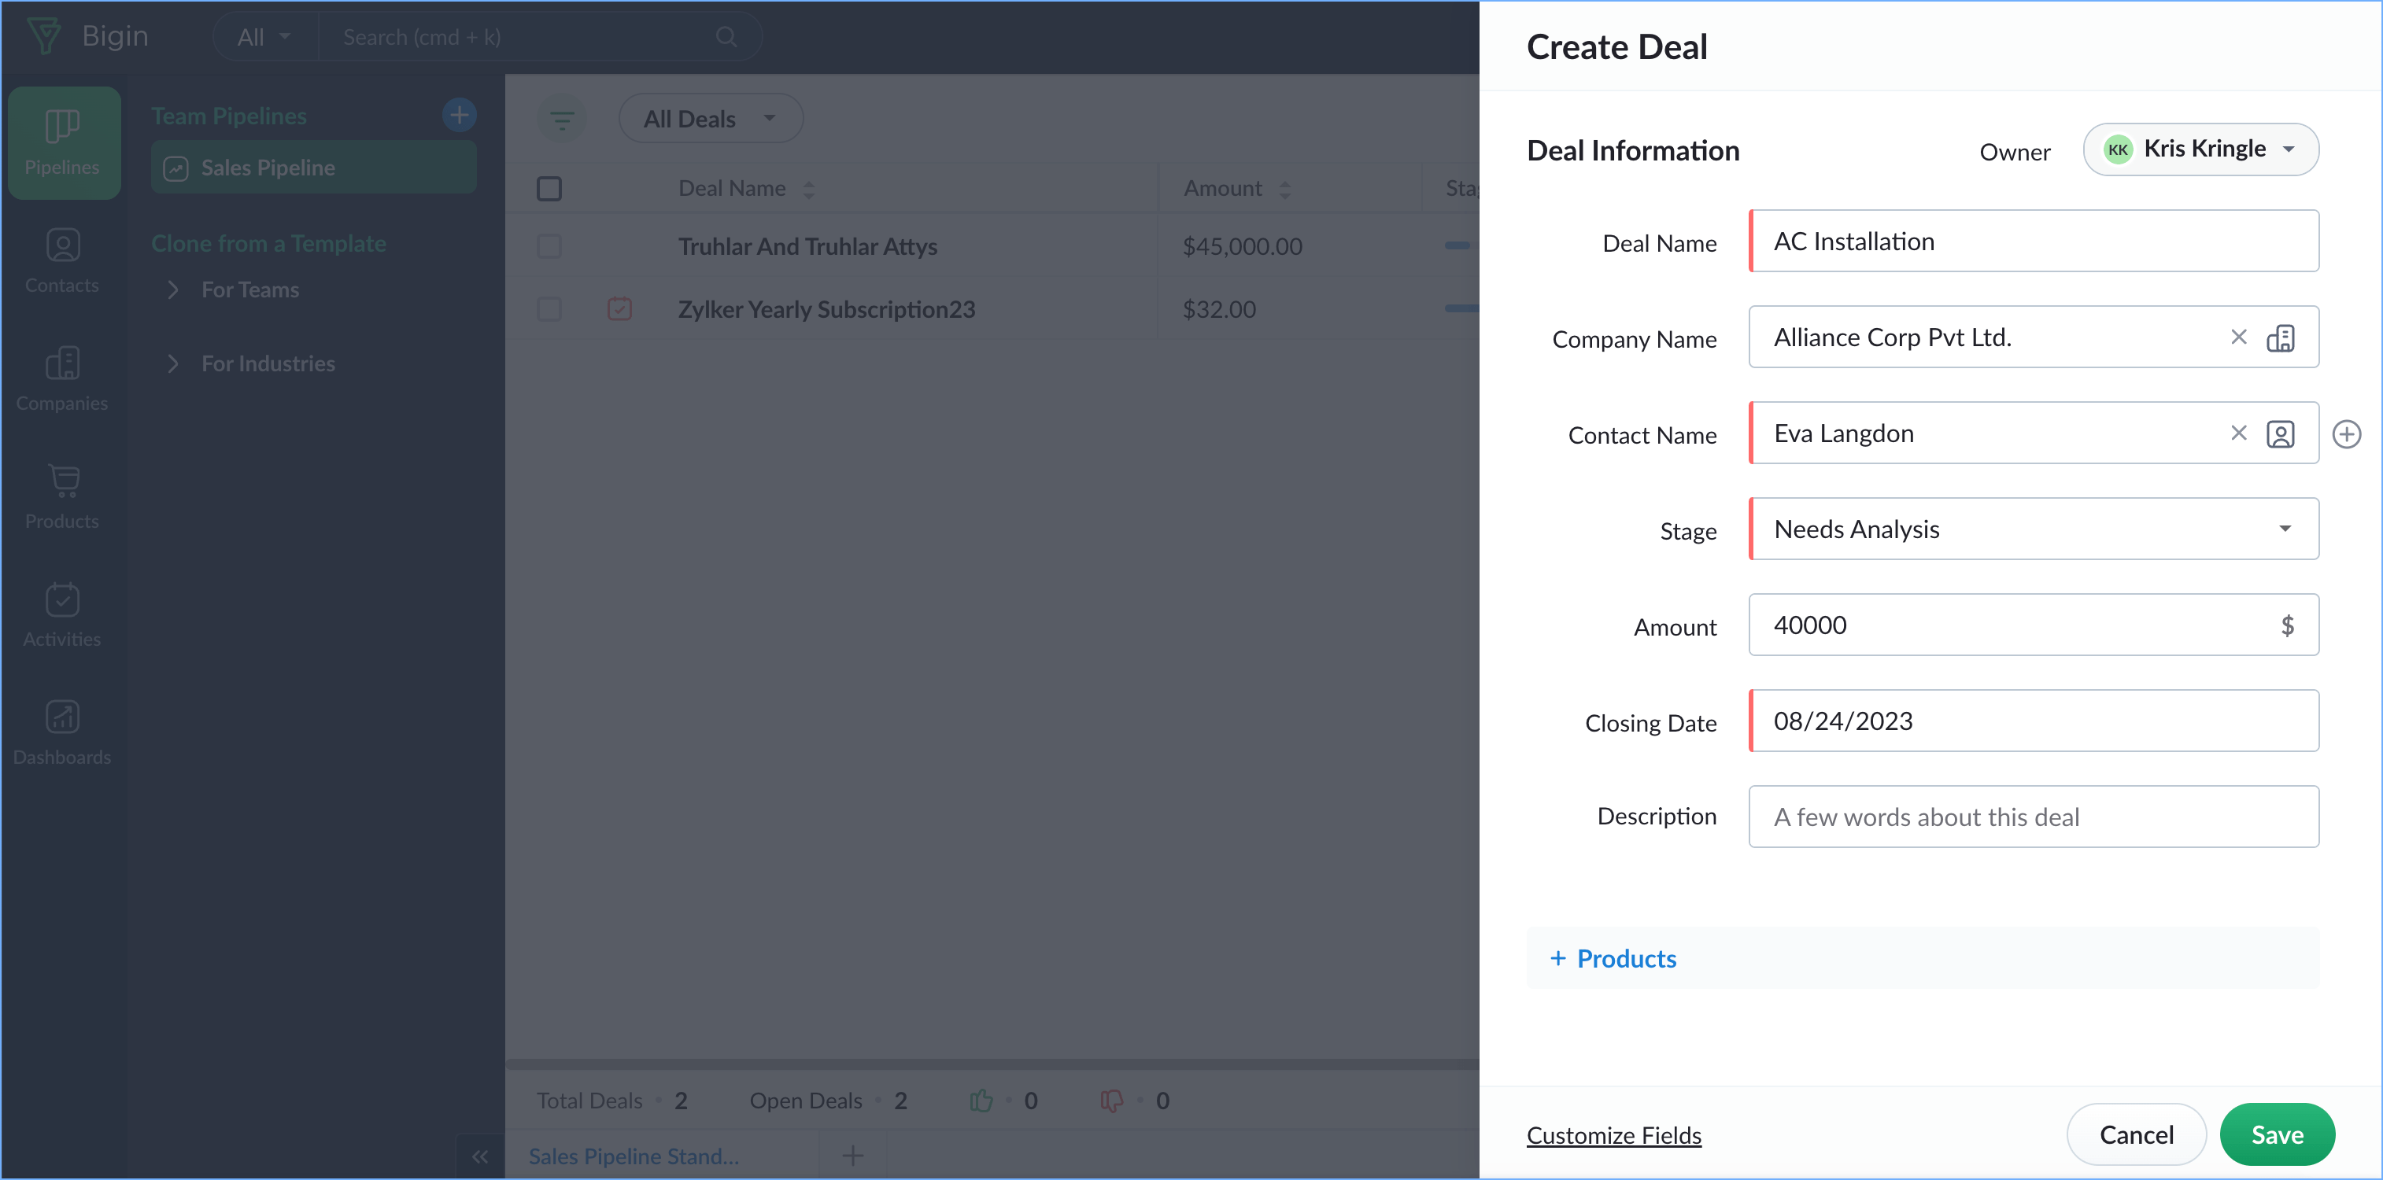
Task: Open the Stage Needs Analysis dropdown
Action: [x=2034, y=529]
